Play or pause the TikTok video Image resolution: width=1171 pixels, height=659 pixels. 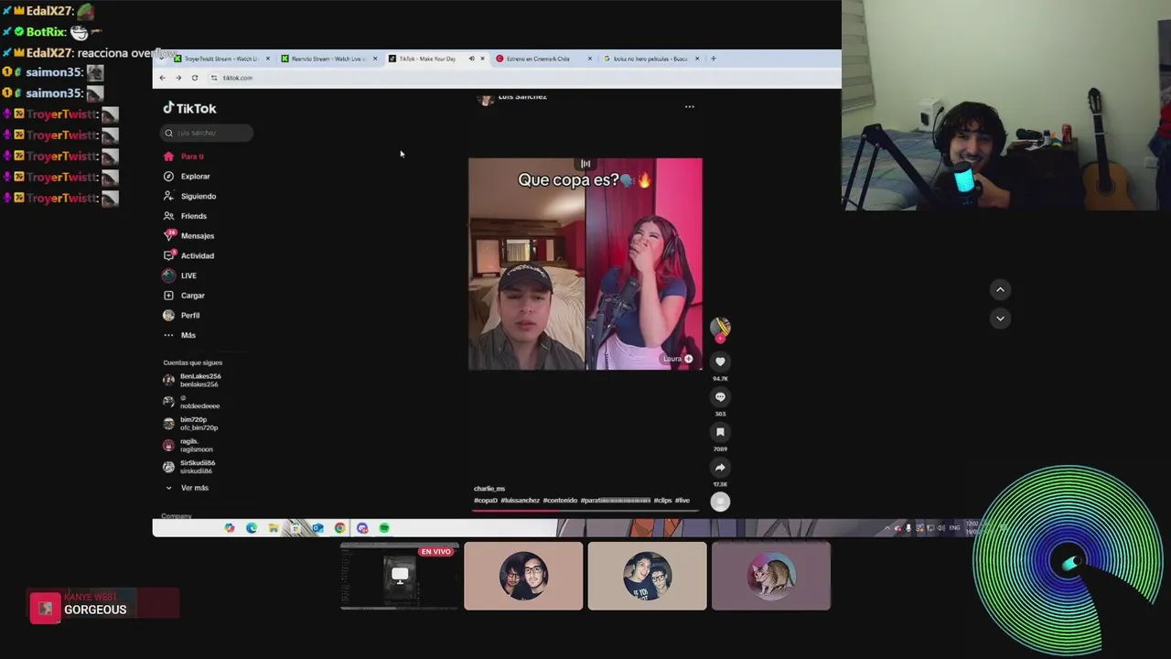pyautogui.click(x=585, y=265)
